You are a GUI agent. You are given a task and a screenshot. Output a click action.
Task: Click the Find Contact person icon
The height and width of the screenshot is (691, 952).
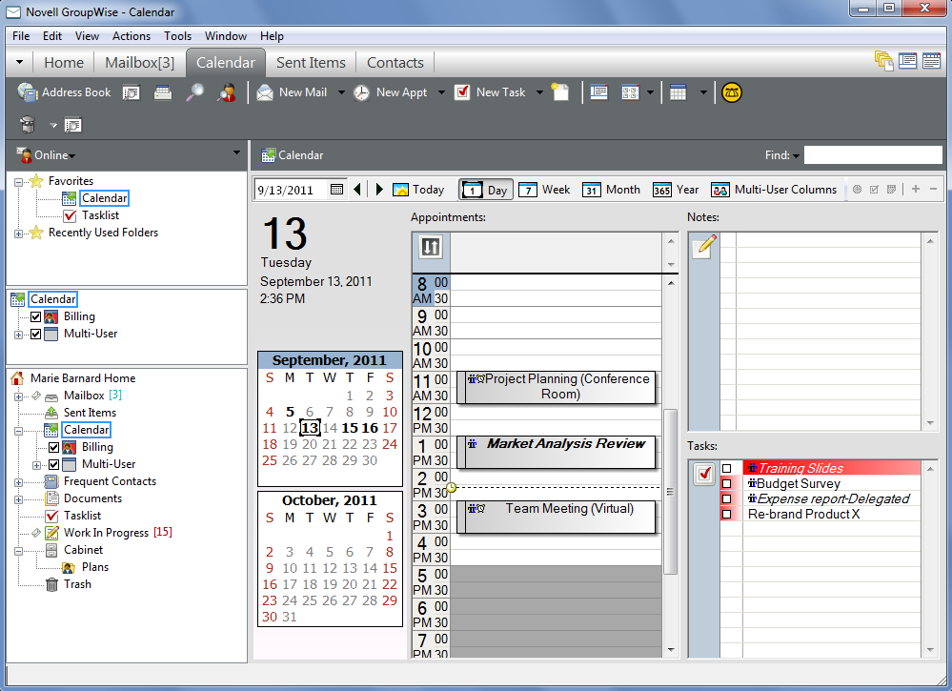(x=227, y=92)
